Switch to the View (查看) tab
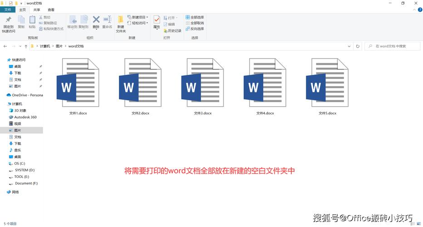This screenshot has height=227, width=423. [x=51, y=10]
